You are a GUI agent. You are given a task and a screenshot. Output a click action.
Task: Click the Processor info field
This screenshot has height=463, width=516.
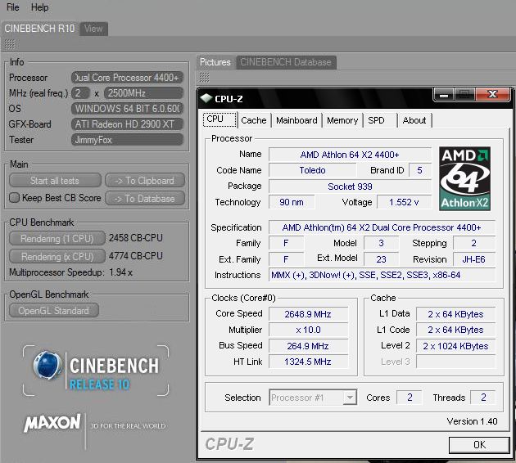coord(127,78)
